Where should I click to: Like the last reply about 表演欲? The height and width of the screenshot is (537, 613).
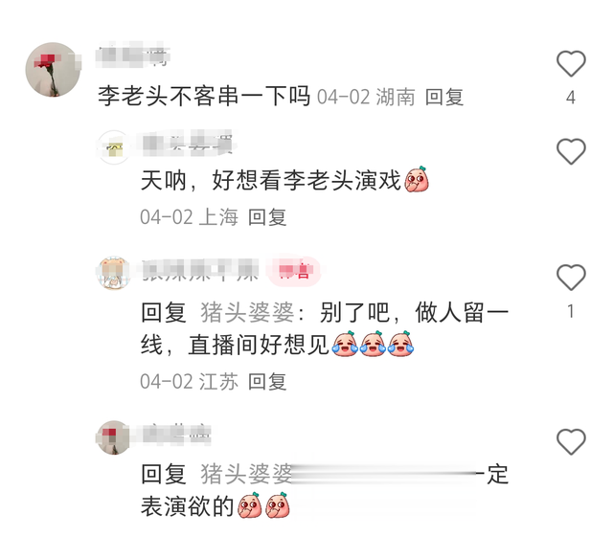click(571, 441)
